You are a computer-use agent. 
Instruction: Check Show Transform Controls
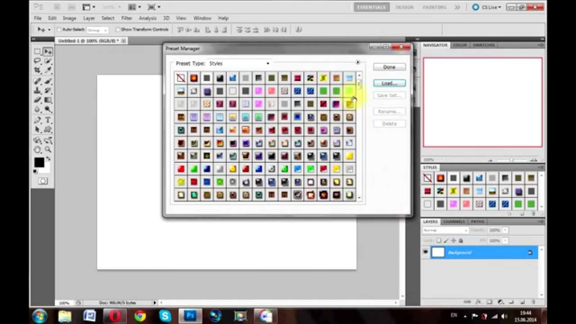click(x=118, y=30)
